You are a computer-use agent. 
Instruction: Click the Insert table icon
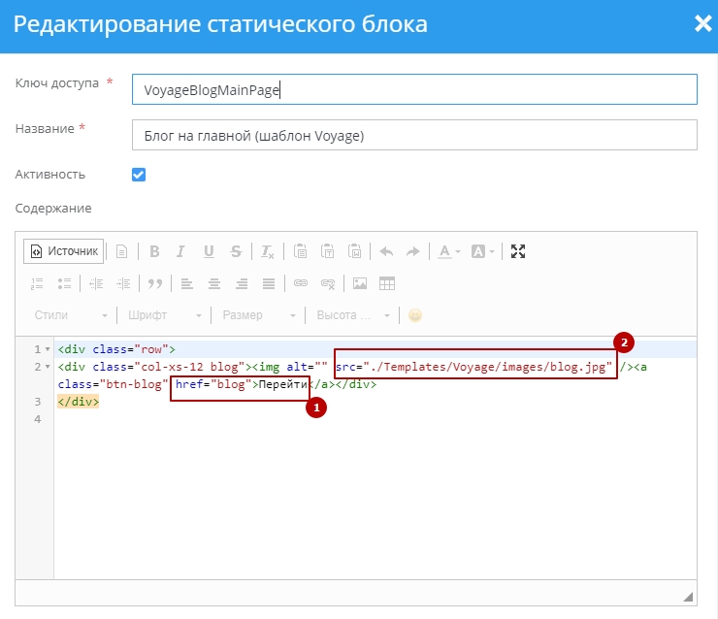click(x=387, y=283)
